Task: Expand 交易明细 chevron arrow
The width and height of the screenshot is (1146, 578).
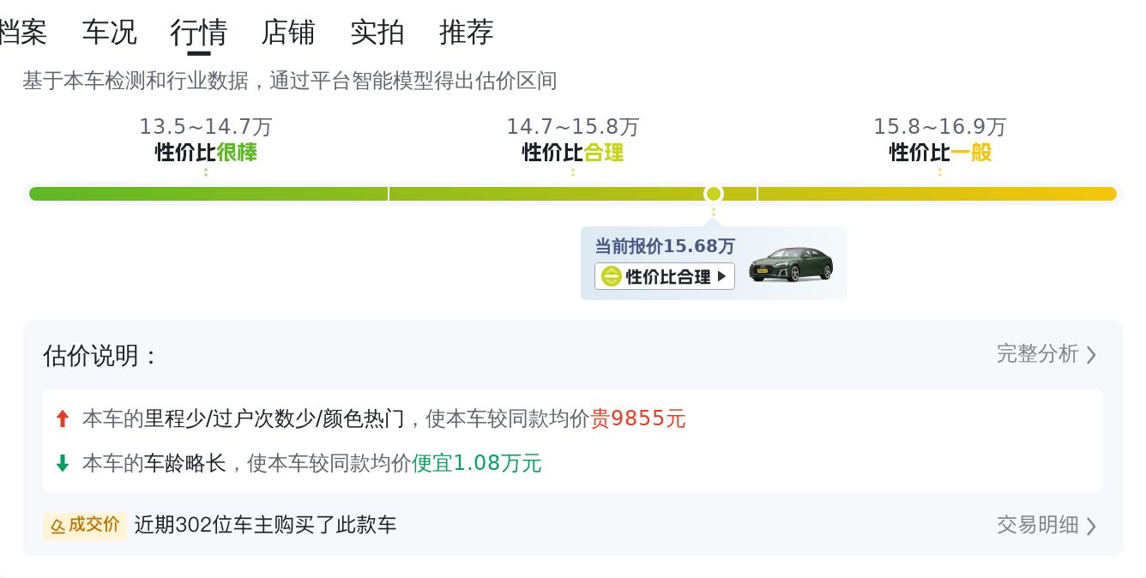Action: click(x=1091, y=526)
